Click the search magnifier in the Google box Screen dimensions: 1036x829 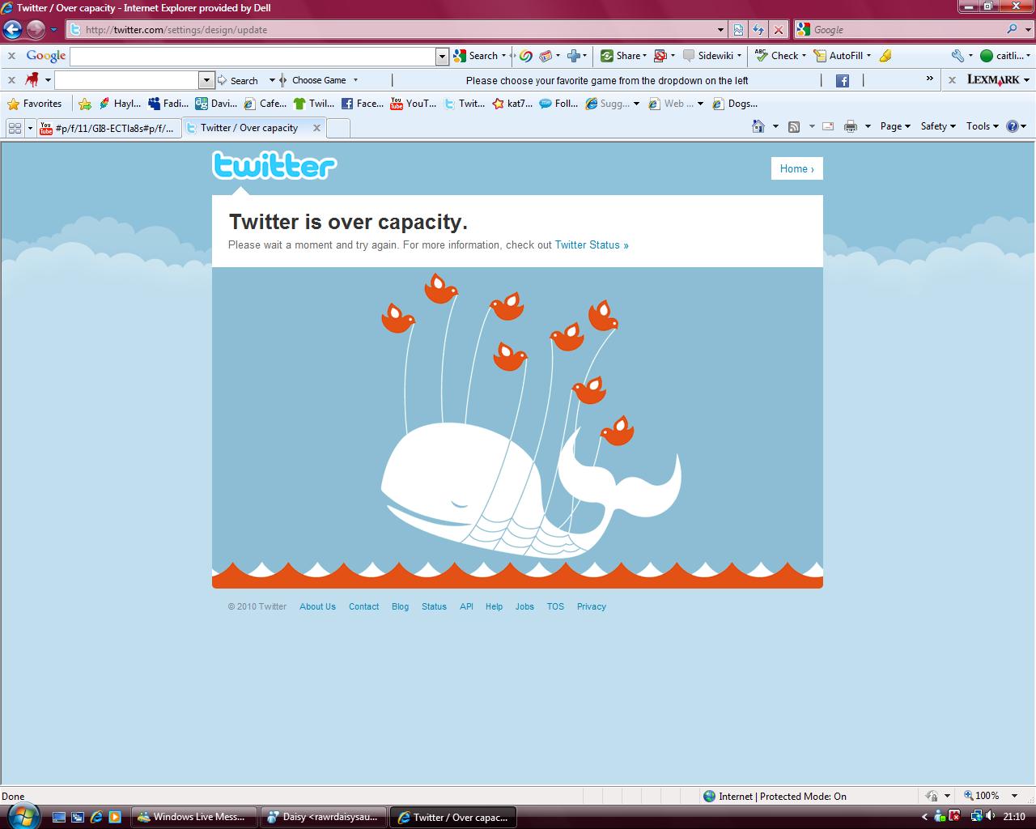click(x=1013, y=29)
